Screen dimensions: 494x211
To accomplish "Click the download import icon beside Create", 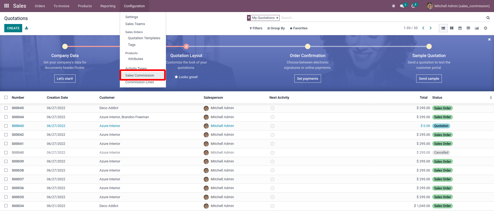I will point(26,28).
